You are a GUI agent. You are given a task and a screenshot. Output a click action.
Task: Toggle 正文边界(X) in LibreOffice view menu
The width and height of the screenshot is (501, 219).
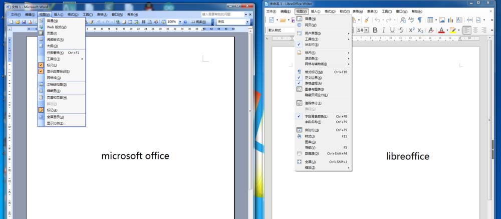pyautogui.click(x=323, y=78)
